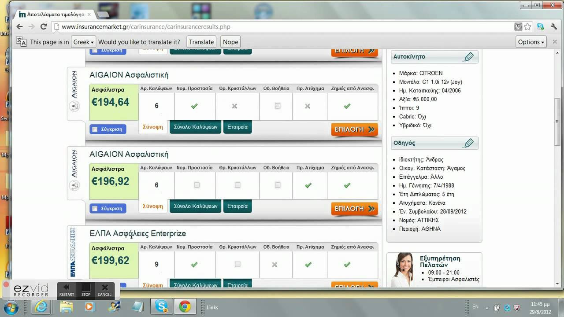Click the Translate button

pos(201,42)
